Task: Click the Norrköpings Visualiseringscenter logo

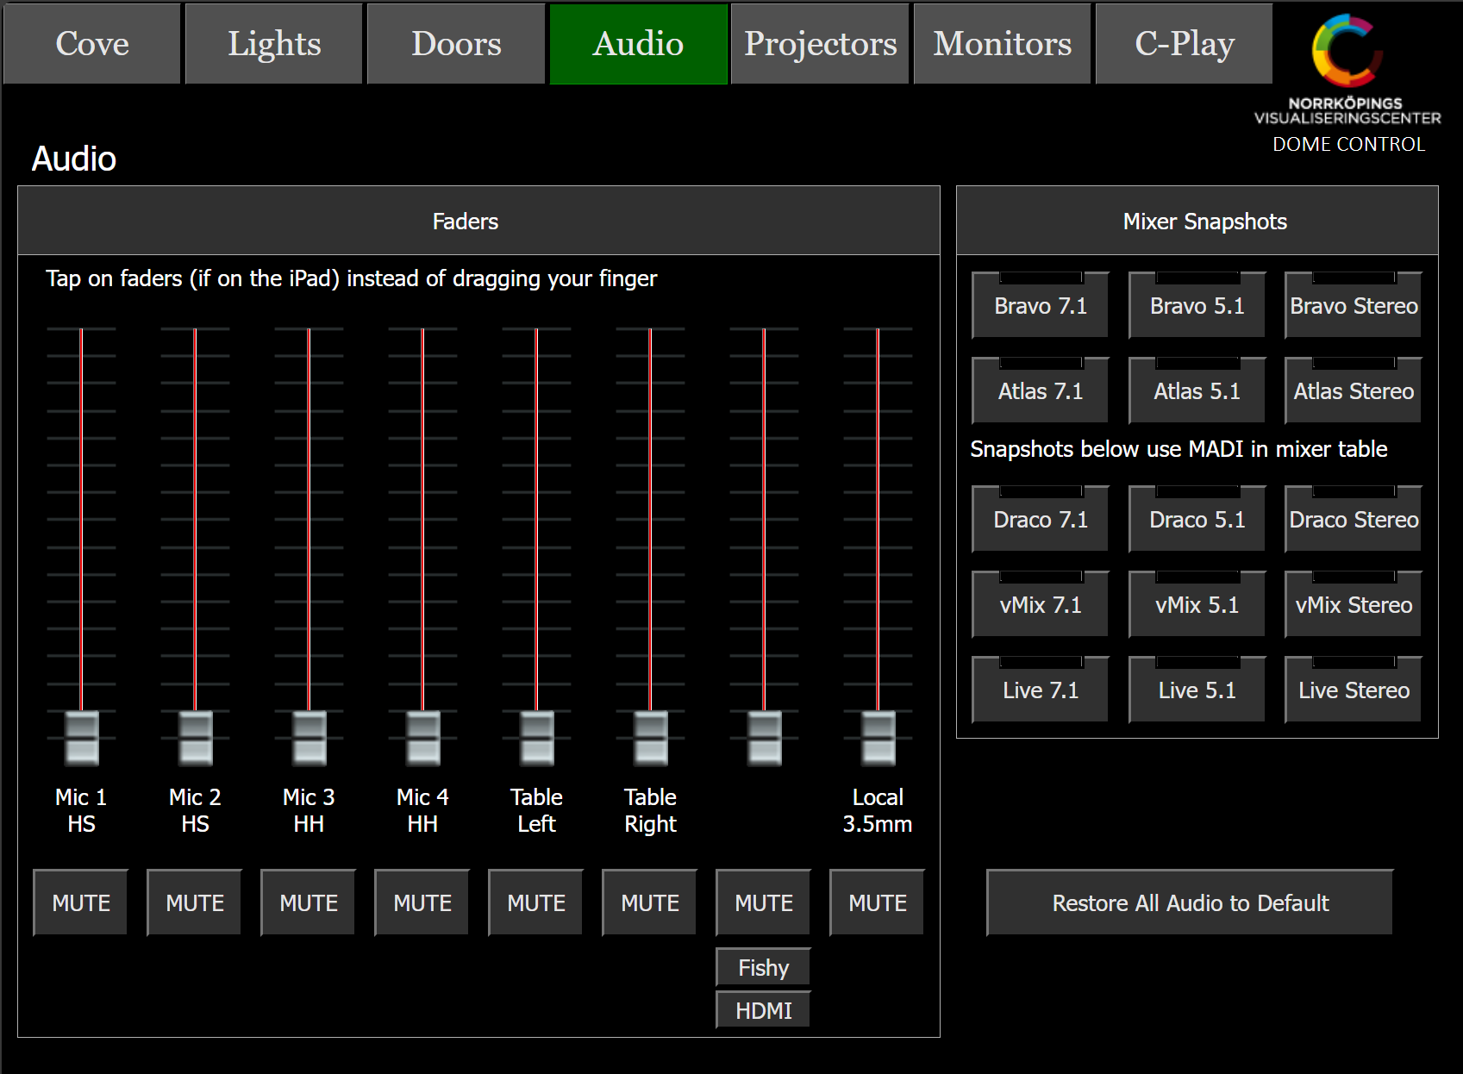Action: click(x=1347, y=69)
